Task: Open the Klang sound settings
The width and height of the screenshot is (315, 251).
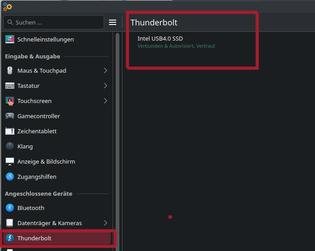Action: 57,146
